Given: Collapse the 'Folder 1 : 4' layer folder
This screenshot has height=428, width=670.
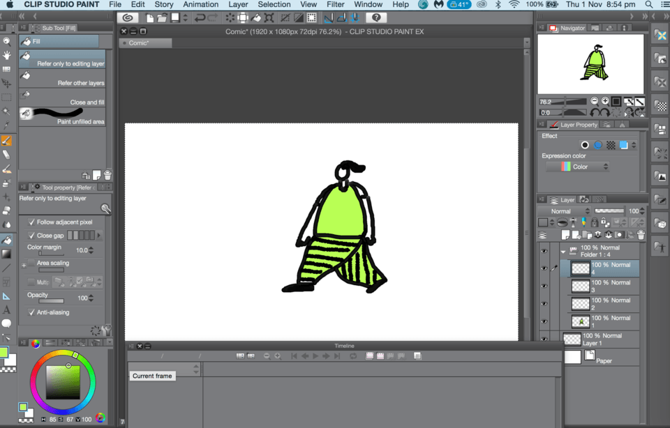Looking at the screenshot, I should pyautogui.click(x=563, y=252).
